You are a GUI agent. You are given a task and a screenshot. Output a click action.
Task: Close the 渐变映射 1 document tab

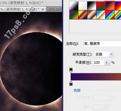(x=43, y=9)
